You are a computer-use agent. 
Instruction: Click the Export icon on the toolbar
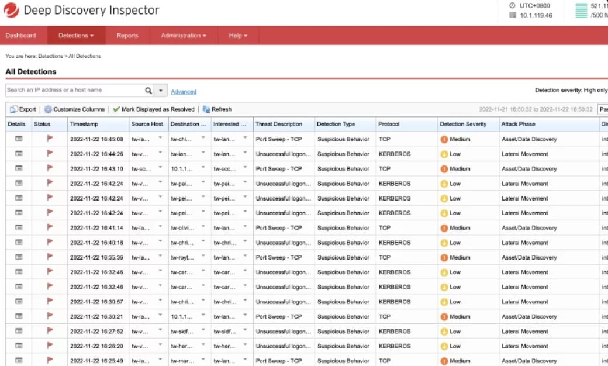pyautogui.click(x=15, y=109)
